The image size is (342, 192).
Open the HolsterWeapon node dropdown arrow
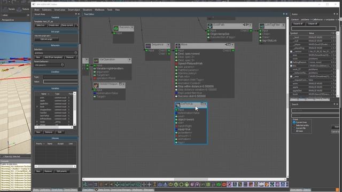click(x=123, y=84)
